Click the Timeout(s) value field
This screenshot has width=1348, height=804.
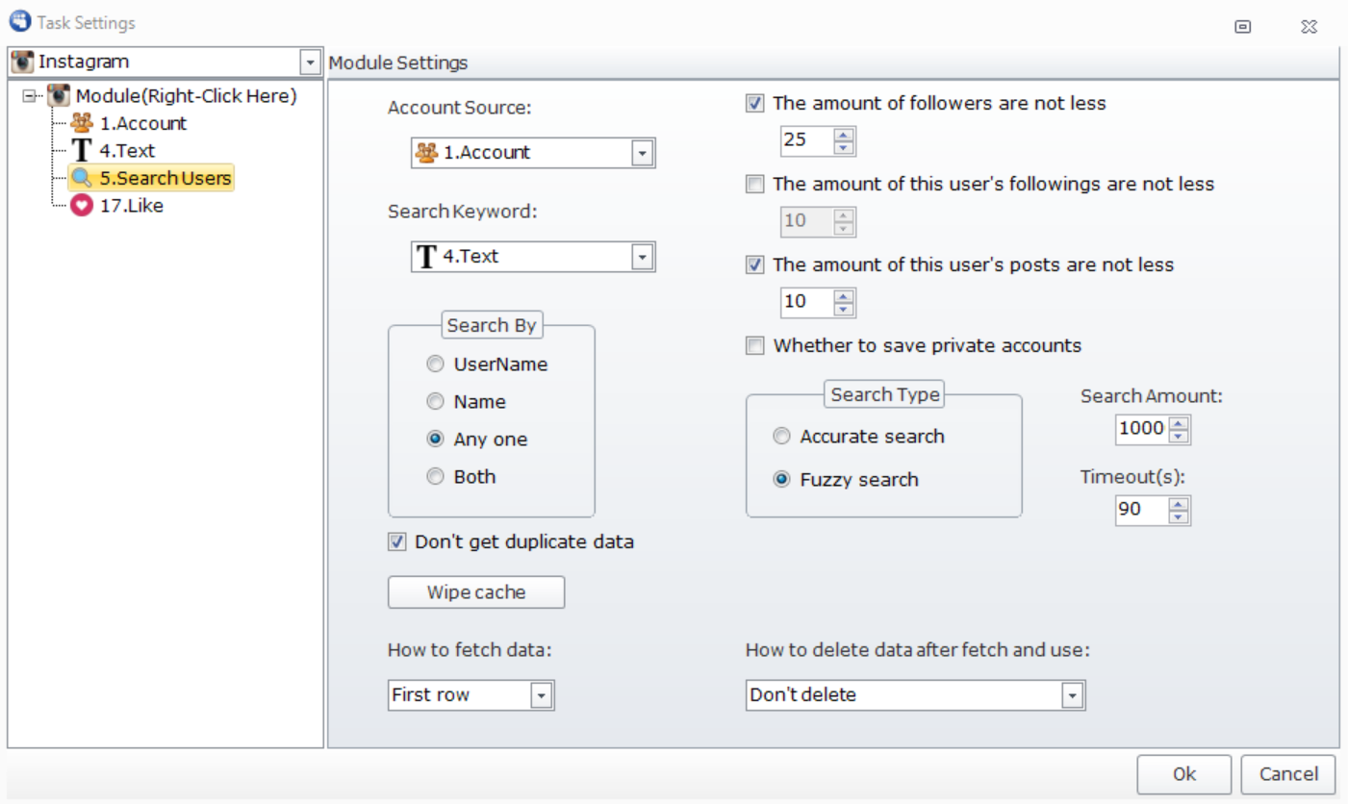(x=1140, y=510)
